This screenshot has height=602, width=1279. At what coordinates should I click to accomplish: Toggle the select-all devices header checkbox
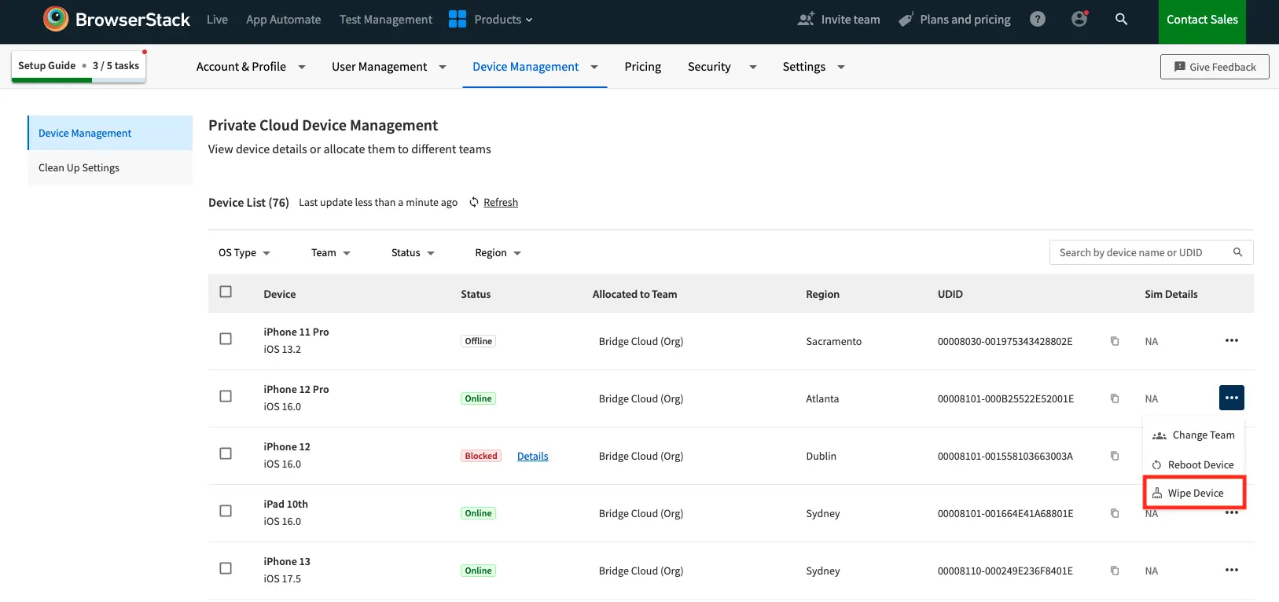pyautogui.click(x=226, y=292)
